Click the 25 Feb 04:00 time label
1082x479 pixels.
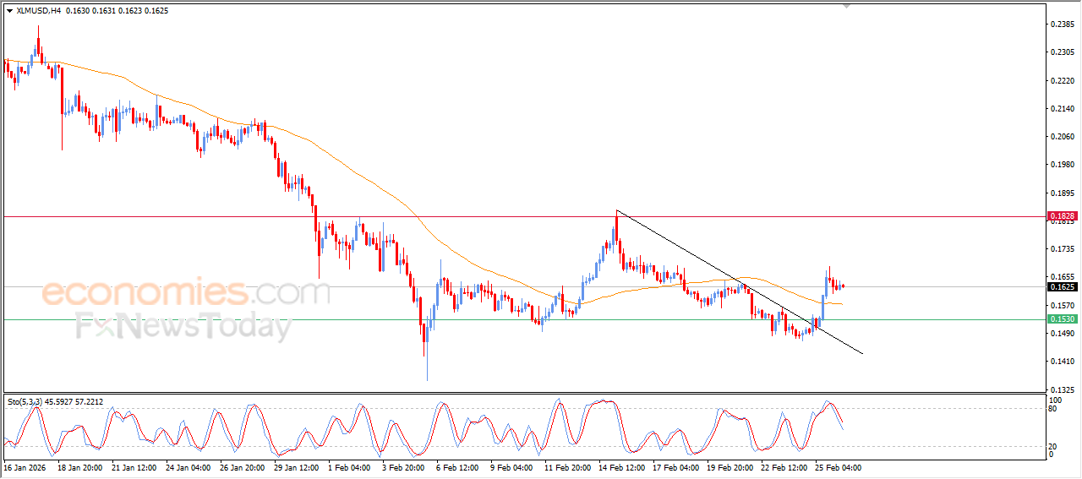coord(838,466)
